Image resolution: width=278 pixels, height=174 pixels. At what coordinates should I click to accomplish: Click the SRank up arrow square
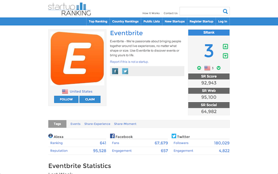pyautogui.click(x=225, y=47)
